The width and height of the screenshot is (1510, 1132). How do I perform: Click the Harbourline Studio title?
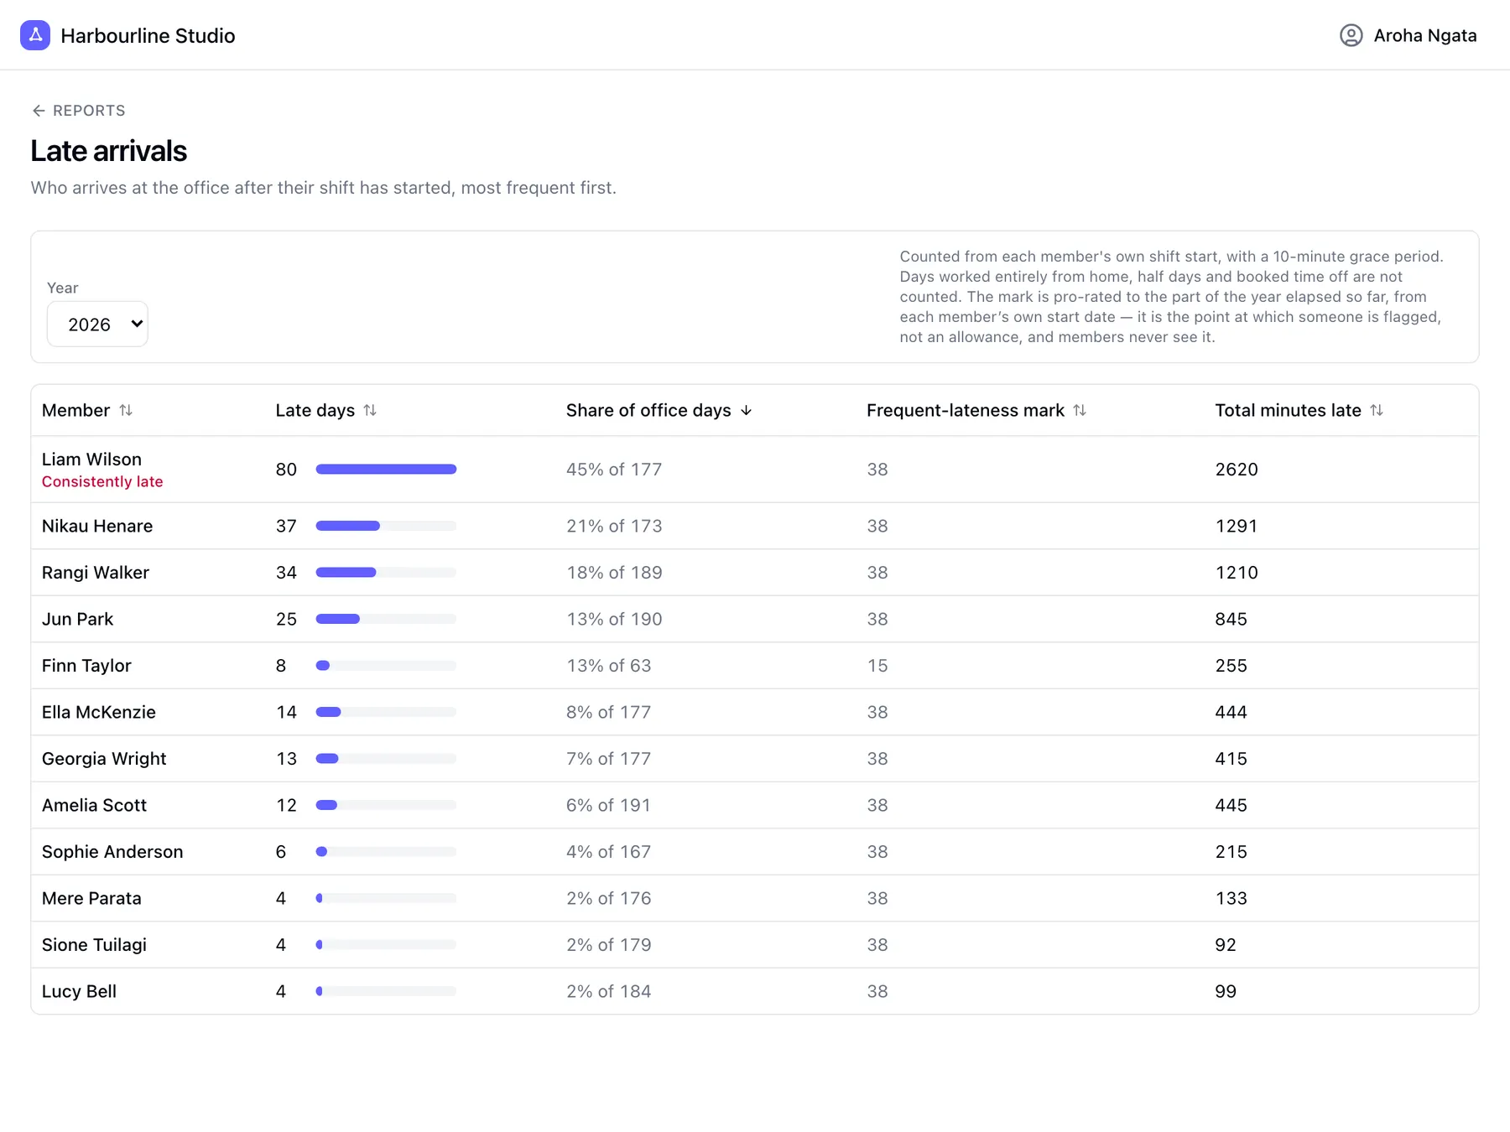click(148, 35)
